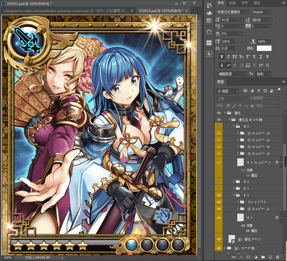Viewport: 287px width, 261px height.
Task: Toggle fractions (½) OpenType button
Action: pyautogui.click(x=267, y=65)
